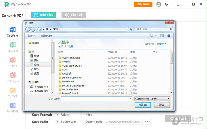Open the Organize menu dropdown
The width and height of the screenshot is (207, 129).
coord(31,36)
